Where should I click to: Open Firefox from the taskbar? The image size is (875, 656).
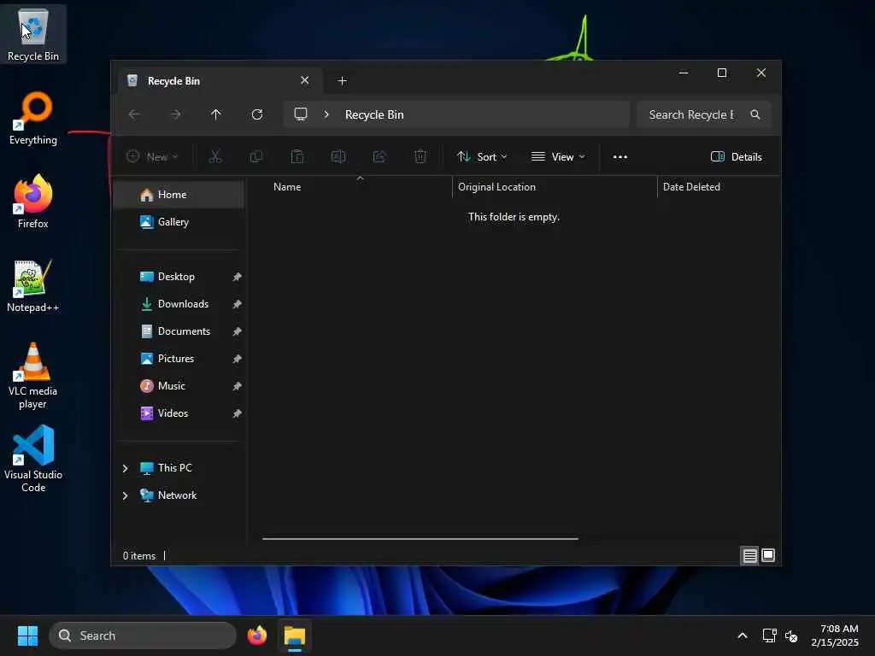click(x=256, y=635)
